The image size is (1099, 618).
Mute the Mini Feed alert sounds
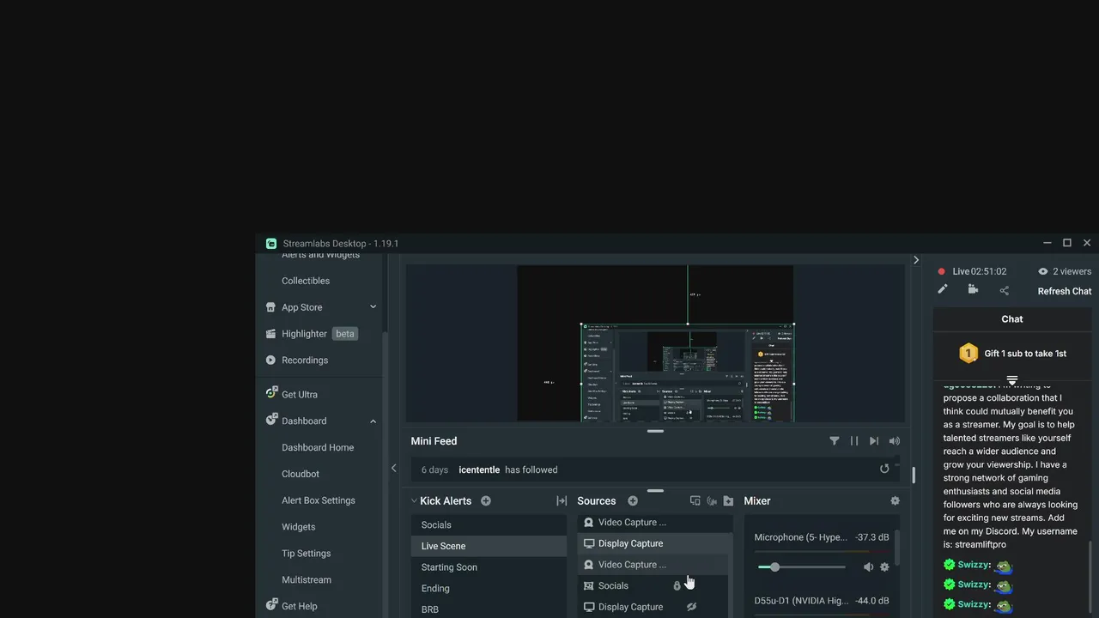pos(895,441)
